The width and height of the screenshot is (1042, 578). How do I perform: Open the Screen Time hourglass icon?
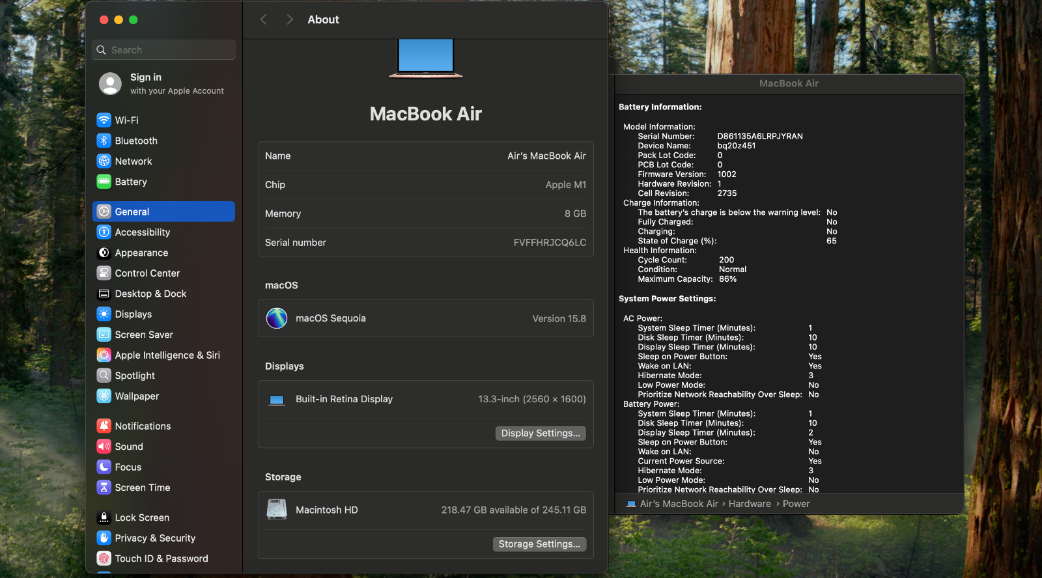coord(104,488)
